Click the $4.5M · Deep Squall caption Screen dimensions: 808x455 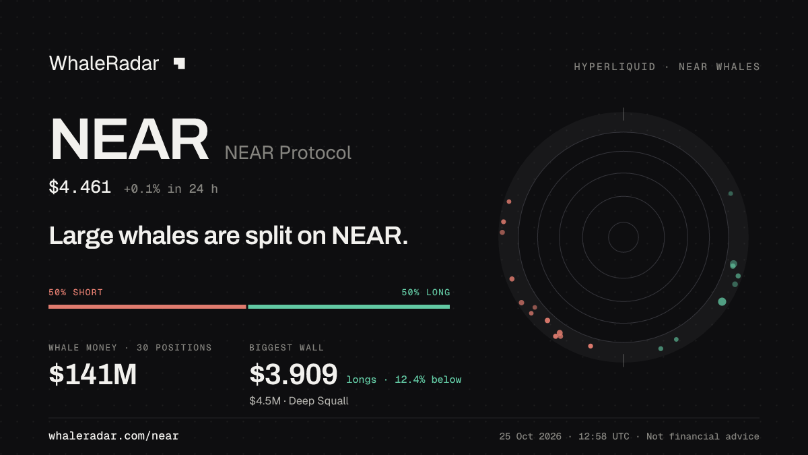point(299,401)
